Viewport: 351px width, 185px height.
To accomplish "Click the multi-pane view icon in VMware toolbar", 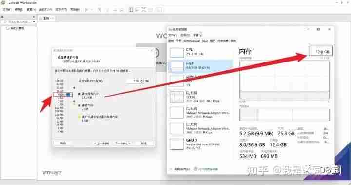I will (144, 10).
